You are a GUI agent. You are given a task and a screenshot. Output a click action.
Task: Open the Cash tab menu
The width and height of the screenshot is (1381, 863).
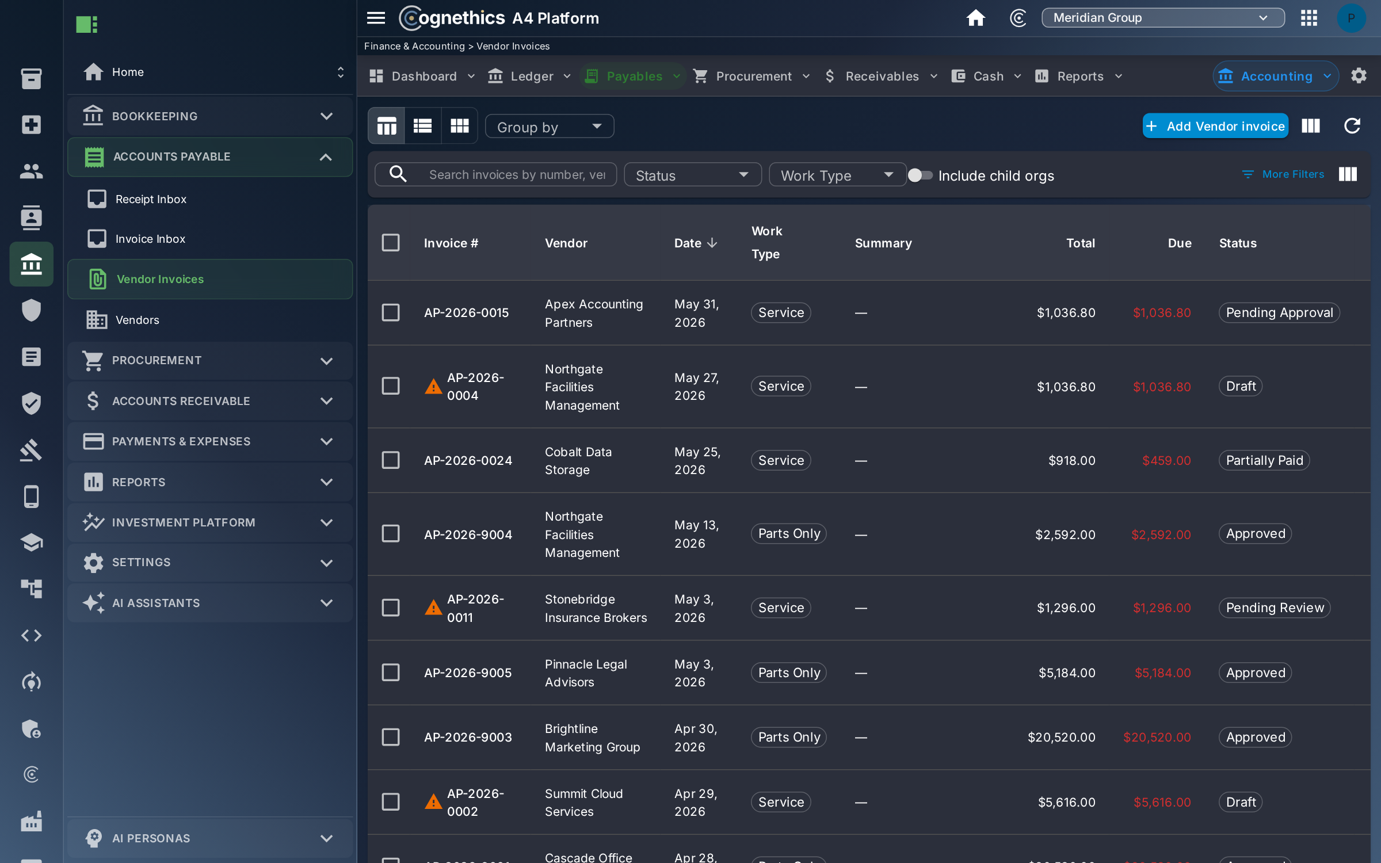pyautogui.click(x=986, y=76)
